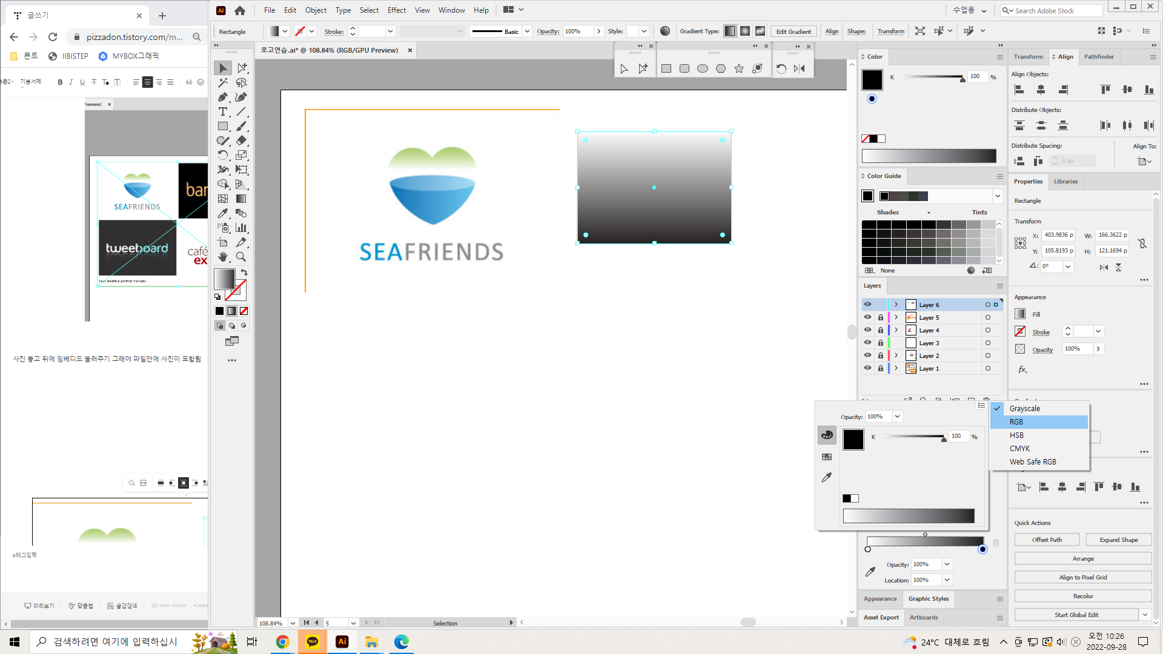This screenshot has height=654, width=1163.
Task: Click the X position input field
Action: click(1058, 235)
